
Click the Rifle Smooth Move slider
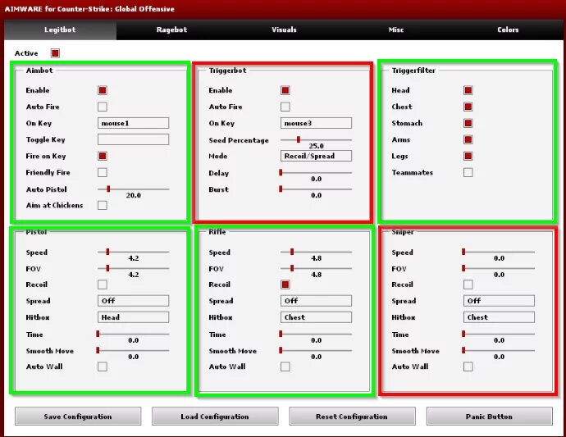pos(316,350)
